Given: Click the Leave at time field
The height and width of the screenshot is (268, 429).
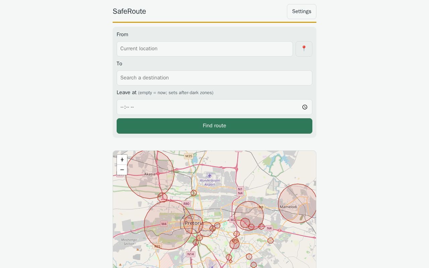Looking at the screenshot, I should 214,107.
